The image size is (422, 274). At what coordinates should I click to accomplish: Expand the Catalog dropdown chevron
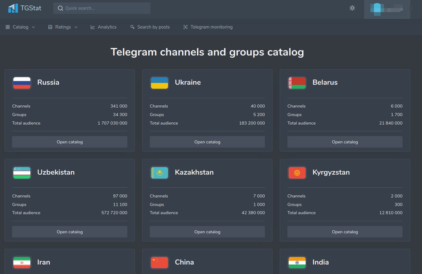coord(33,27)
